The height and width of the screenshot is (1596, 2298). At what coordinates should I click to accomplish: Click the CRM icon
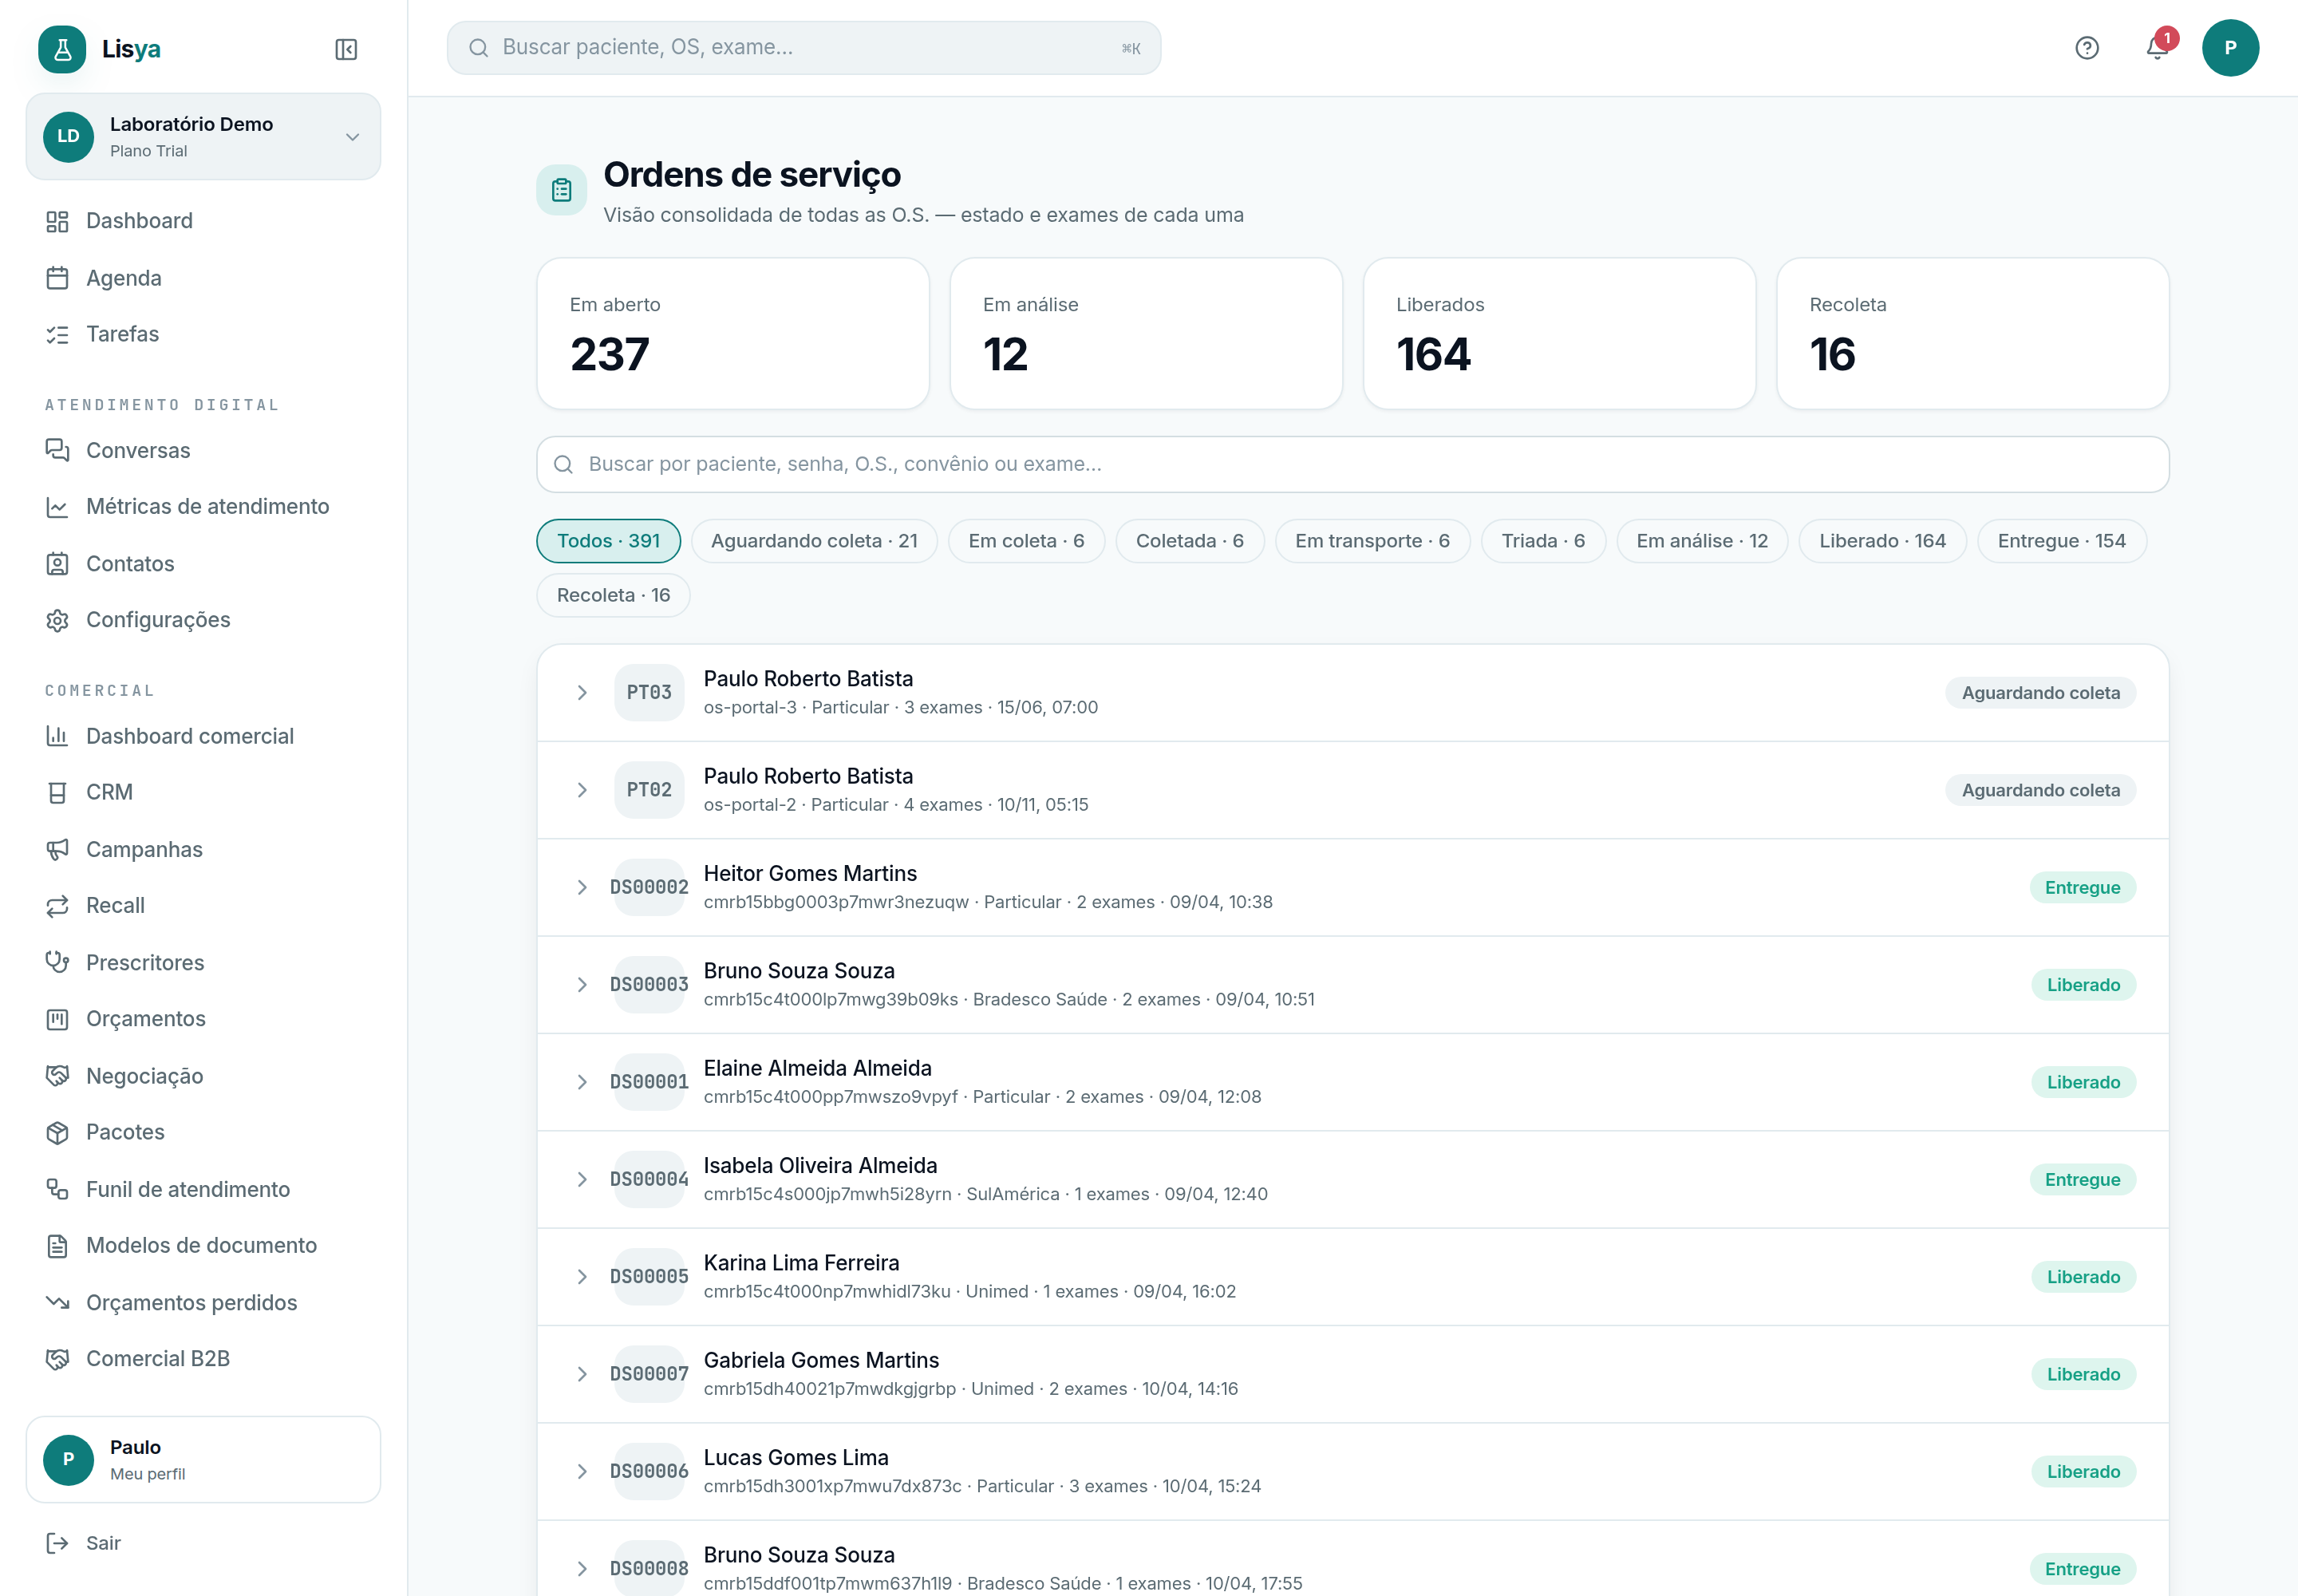[x=57, y=792]
